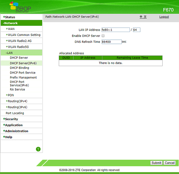Open the Port Locating page
This screenshot has height=174, width=179.
(x=15, y=113)
